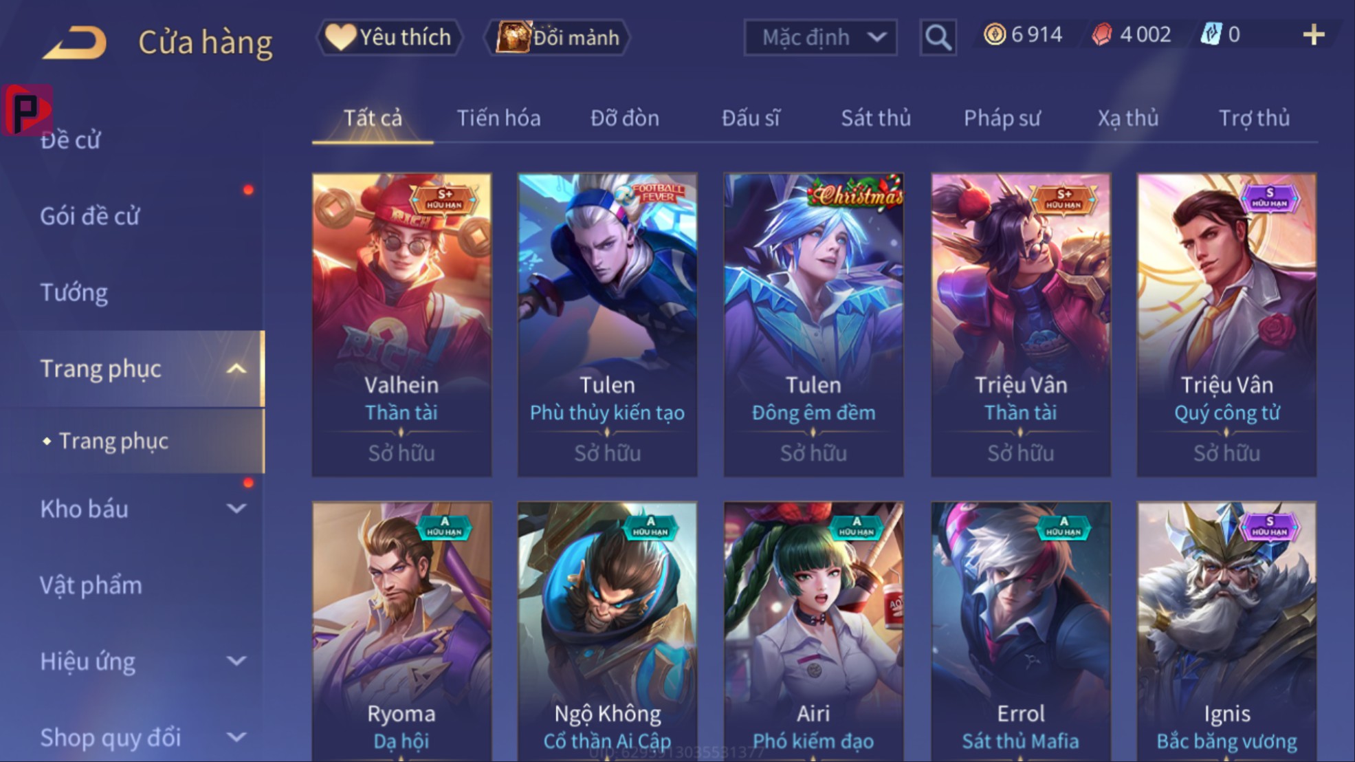Image resolution: width=1355 pixels, height=762 pixels.
Task: Switch to the Sát thủ tab
Action: click(x=876, y=118)
